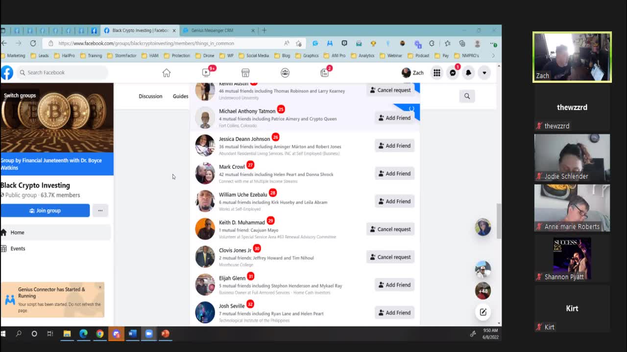Open PowerPoint from the taskbar

[x=165, y=334]
